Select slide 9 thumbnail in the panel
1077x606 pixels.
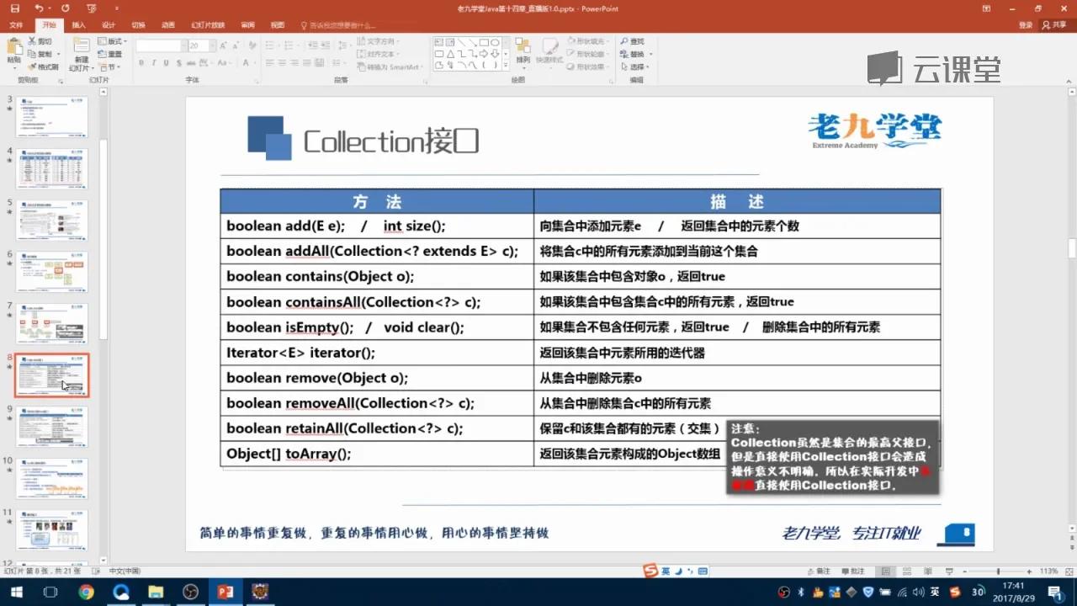tap(52, 426)
